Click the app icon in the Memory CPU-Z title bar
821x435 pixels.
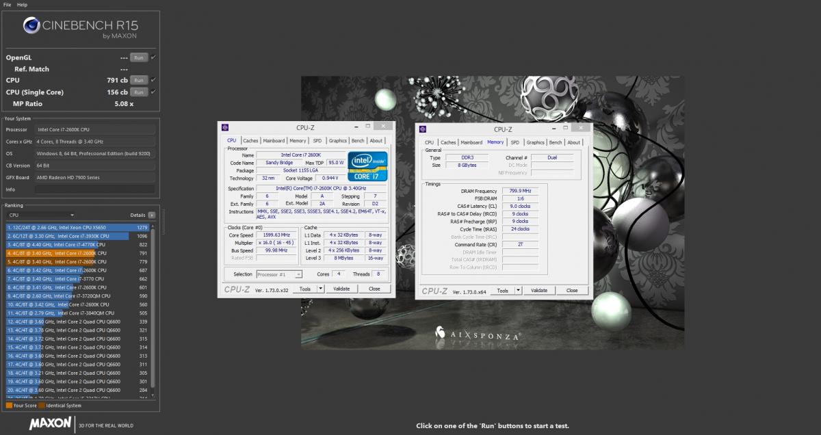423,129
